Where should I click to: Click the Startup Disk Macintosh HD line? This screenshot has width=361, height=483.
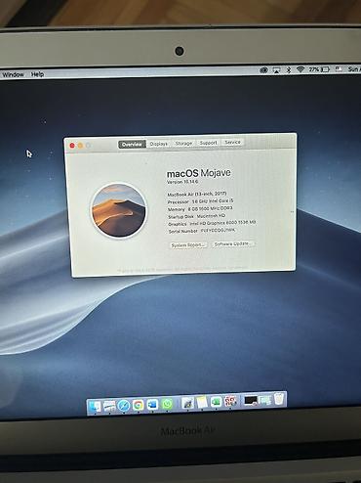(x=197, y=216)
